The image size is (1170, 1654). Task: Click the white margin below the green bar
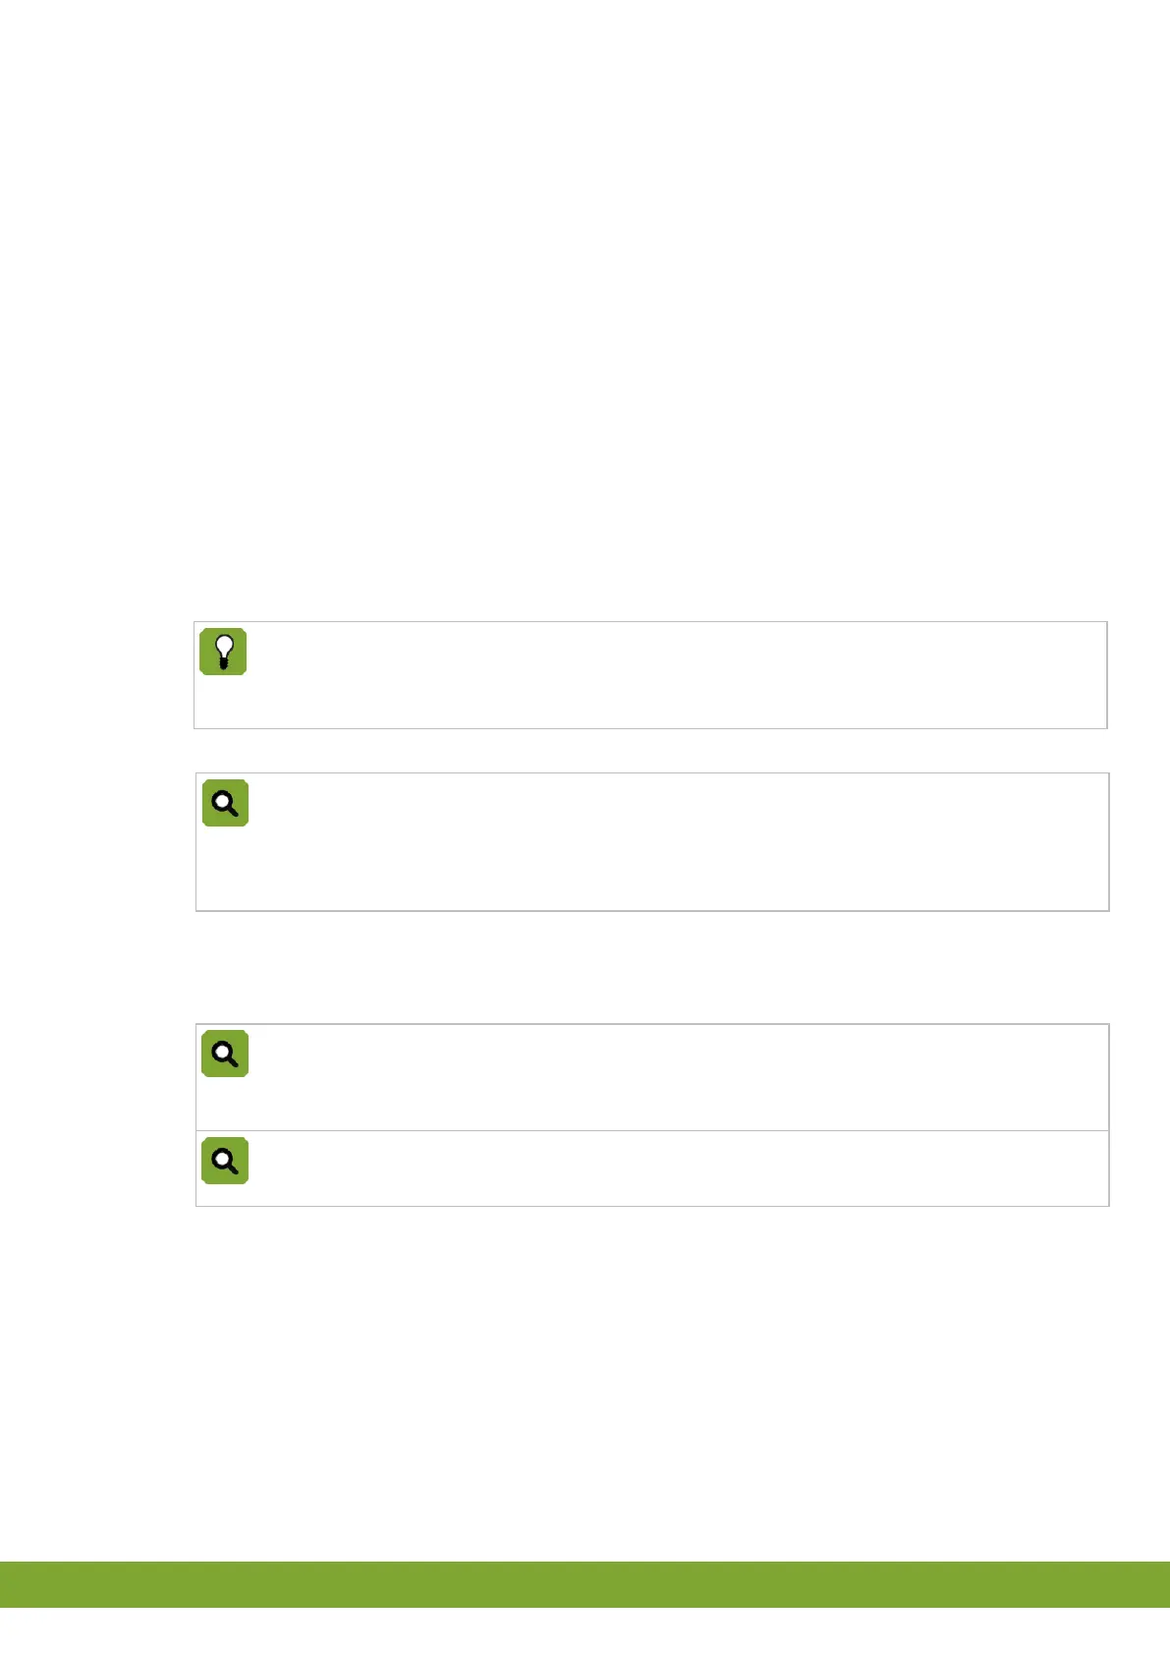click(x=585, y=1631)
